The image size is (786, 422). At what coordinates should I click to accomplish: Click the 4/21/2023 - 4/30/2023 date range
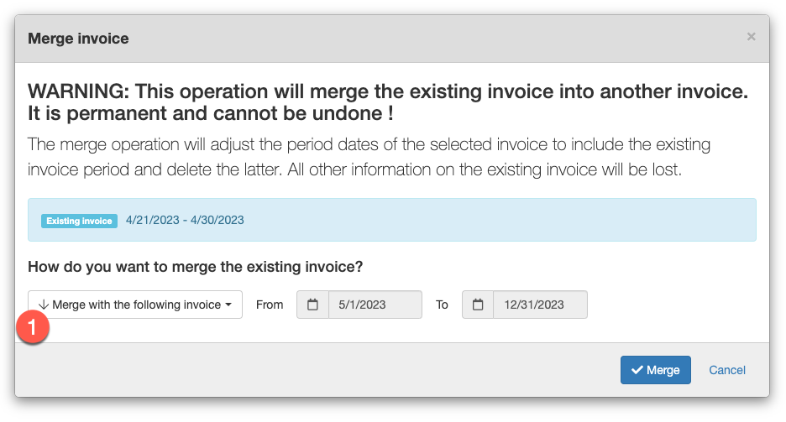point(185,221)
